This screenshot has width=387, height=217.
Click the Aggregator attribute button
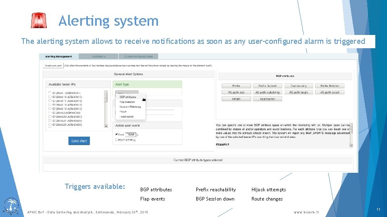[267, 99]
